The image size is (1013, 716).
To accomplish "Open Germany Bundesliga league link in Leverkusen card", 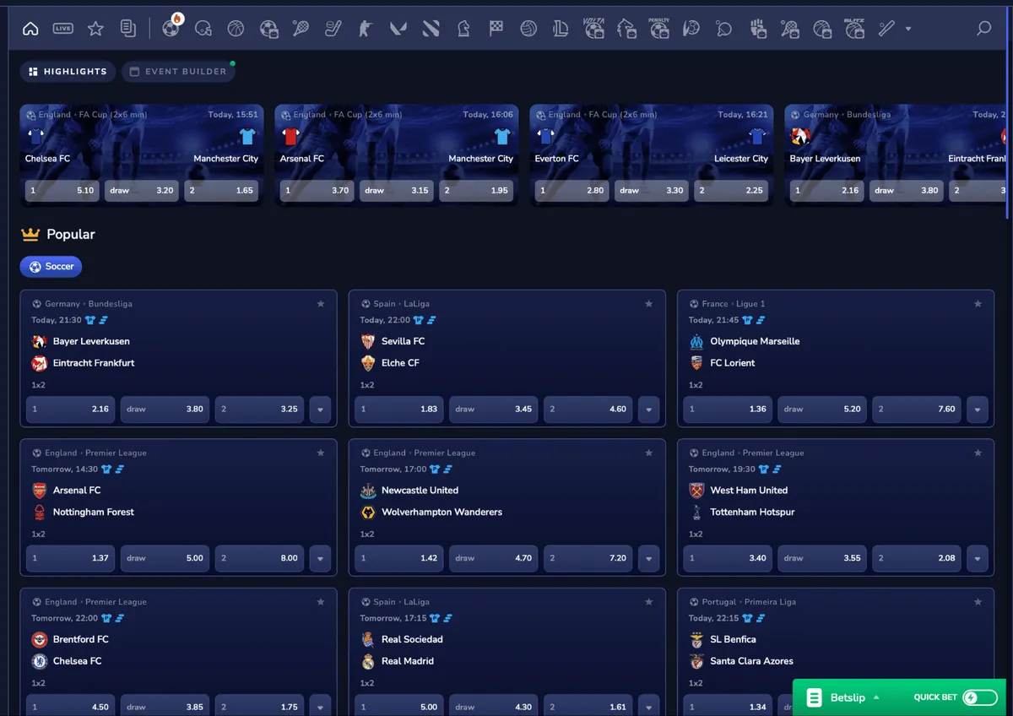I will [x=89, y=304].
